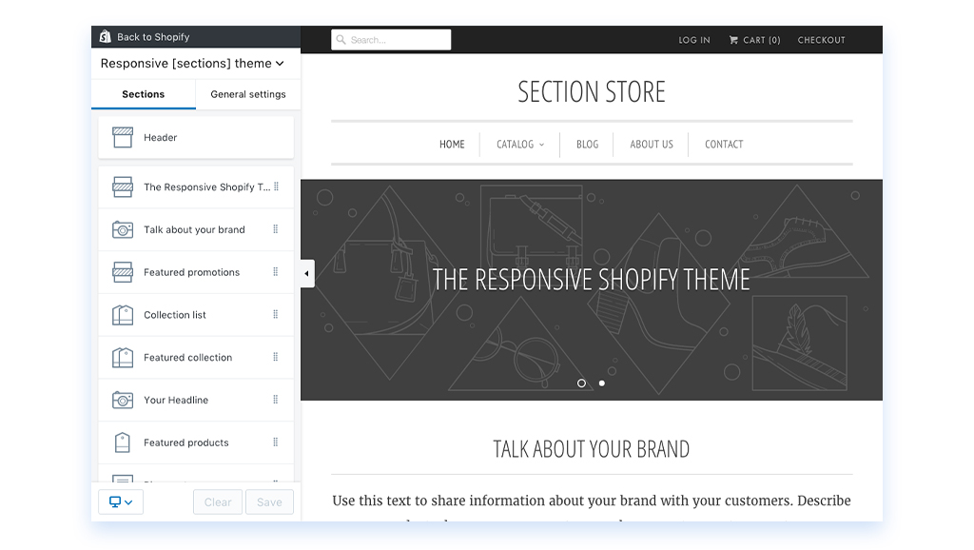Click the camera icon for Talk about your brand
Image resolution: width=974 pixels, height=550 pixels.
coord(122,230)
